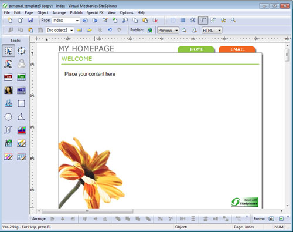Select the flower image on the page
This screenshot has width=293, height=232.
pyautogui.click(x=91, y=173)
